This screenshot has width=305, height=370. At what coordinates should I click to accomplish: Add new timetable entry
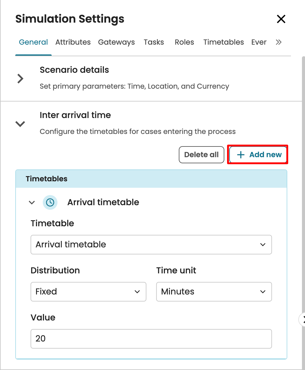pyautogui.click(x=258, y=155)
